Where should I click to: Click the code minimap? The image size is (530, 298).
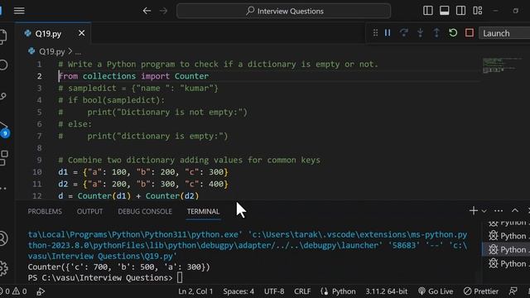[x=502, y=65]
